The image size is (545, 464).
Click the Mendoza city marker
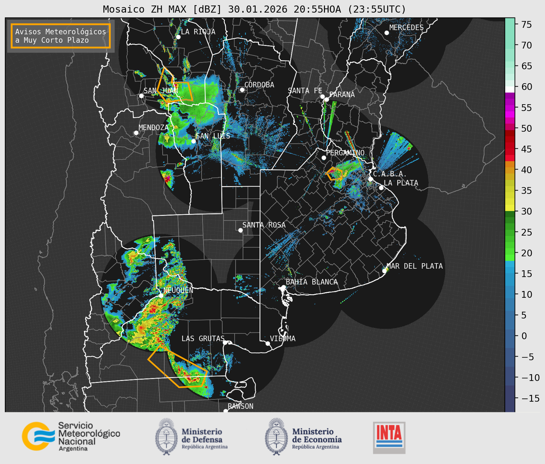coord(136,133)
